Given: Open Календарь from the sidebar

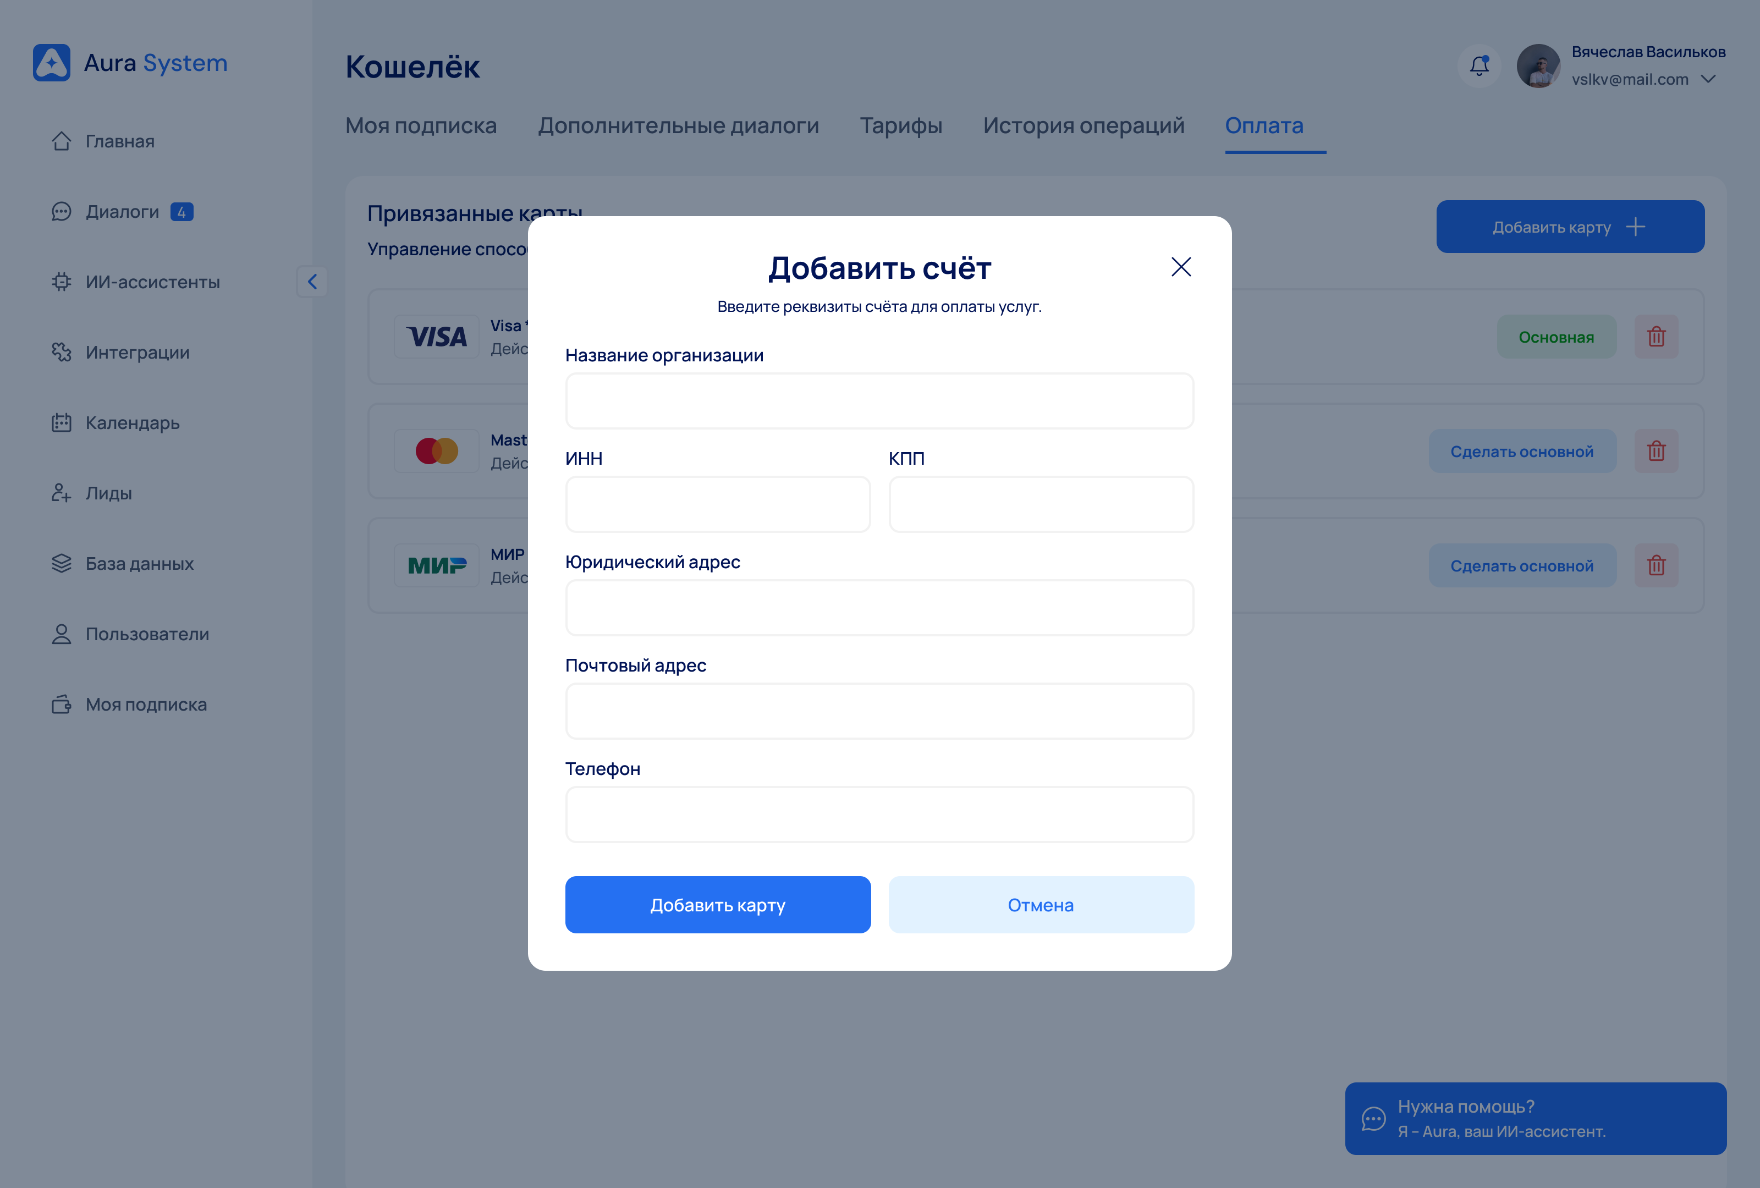Looking at the screenshot, I should click(132, 422).
